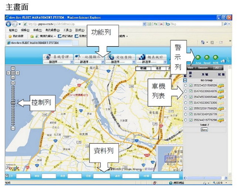Viewport: 237px width, 188px height.
Task: Switch map to satellite view button
Action: point(158,68)
